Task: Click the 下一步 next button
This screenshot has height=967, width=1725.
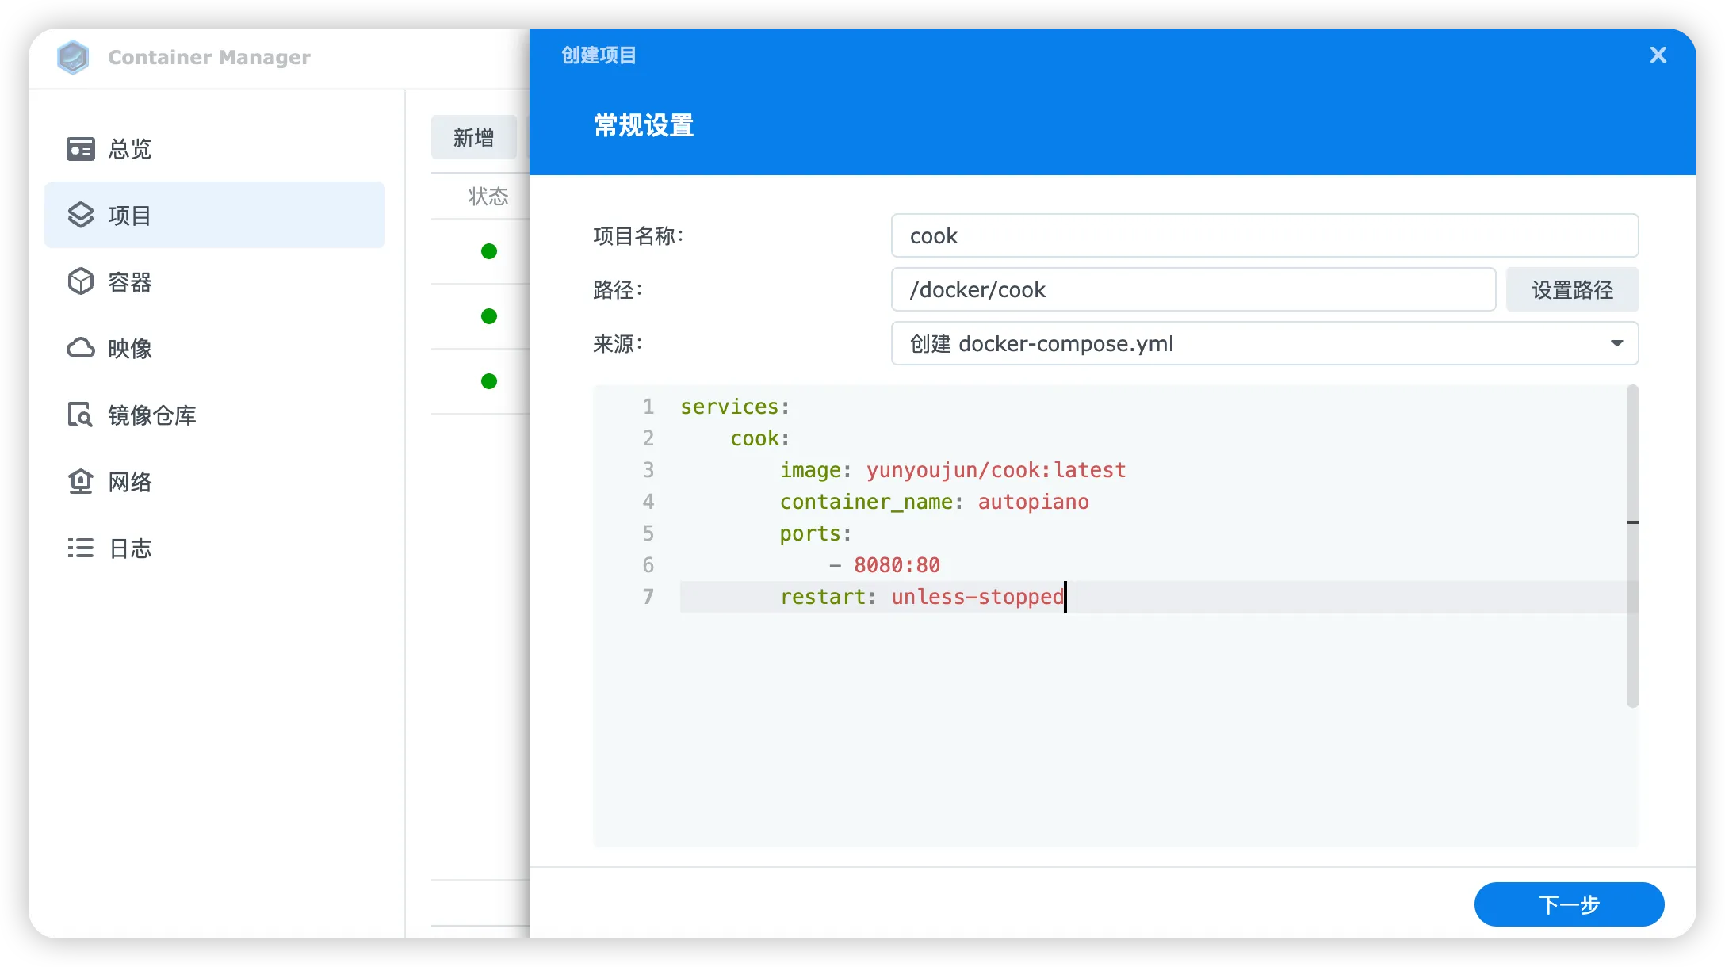Action: coord(1569,904)
